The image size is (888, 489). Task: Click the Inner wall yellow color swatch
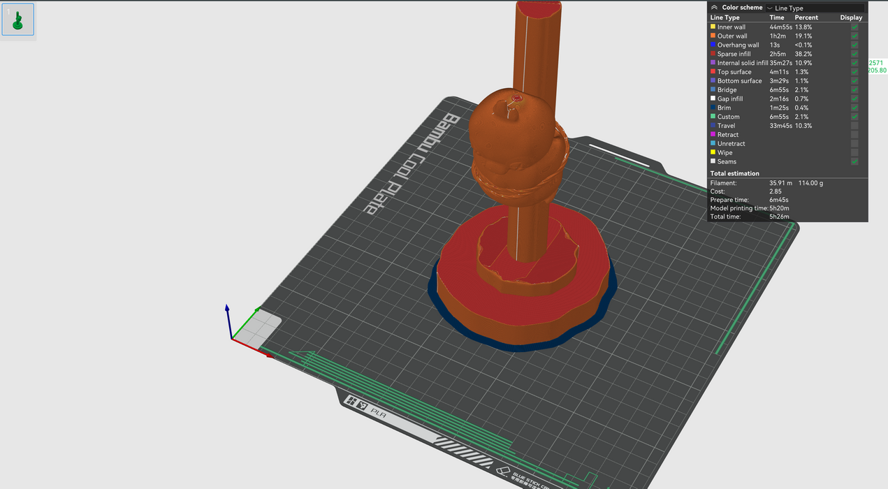pyautogui.click(x=713, y=27)
